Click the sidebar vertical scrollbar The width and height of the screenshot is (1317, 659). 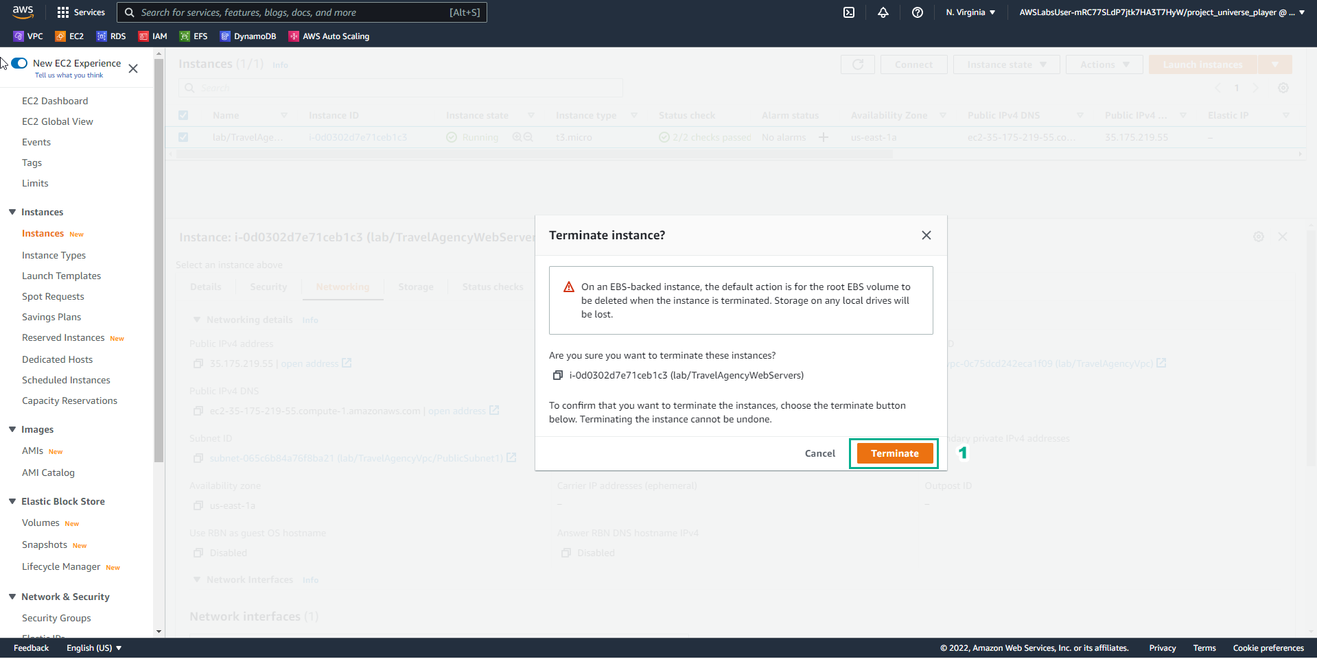coord(159,261)
